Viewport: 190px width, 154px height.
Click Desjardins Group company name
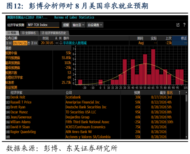click(x=78, y=117)
